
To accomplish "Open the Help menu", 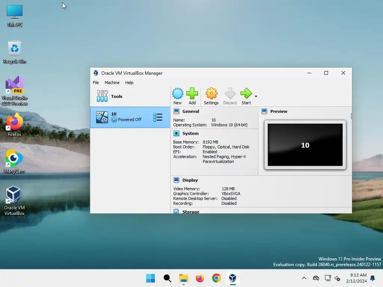I will (129, 83).
